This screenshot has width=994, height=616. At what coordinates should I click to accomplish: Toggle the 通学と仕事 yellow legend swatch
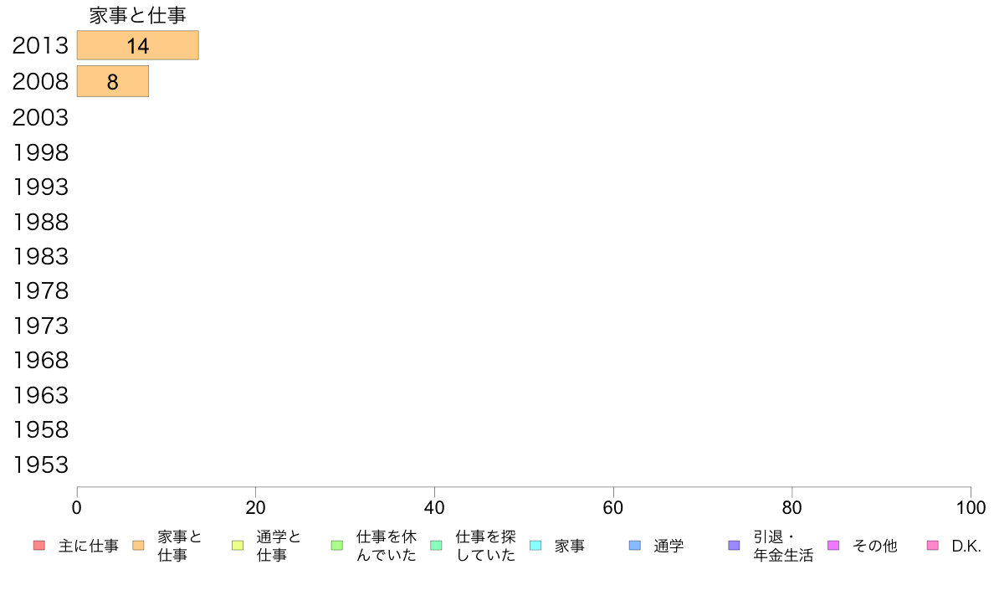238,546
